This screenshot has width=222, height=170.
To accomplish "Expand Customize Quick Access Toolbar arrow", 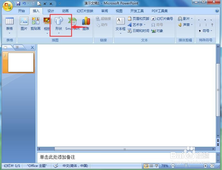I will tap(60, 4).
